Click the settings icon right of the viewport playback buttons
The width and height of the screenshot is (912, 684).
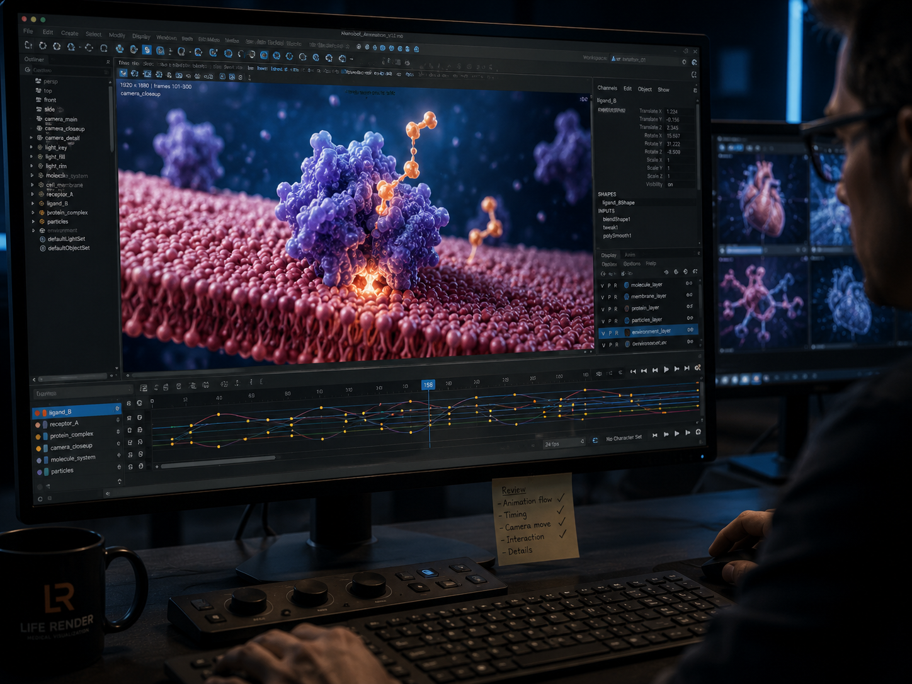[x=697, y=368]
